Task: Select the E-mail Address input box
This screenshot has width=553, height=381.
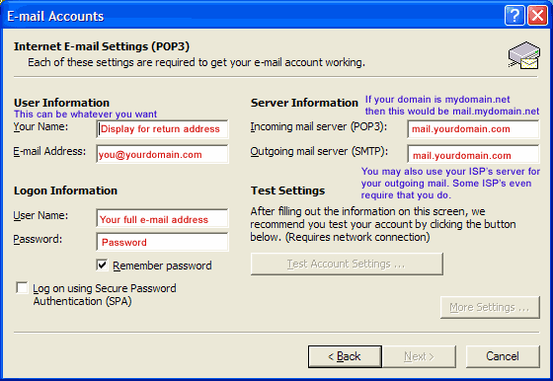Action: 162,154
